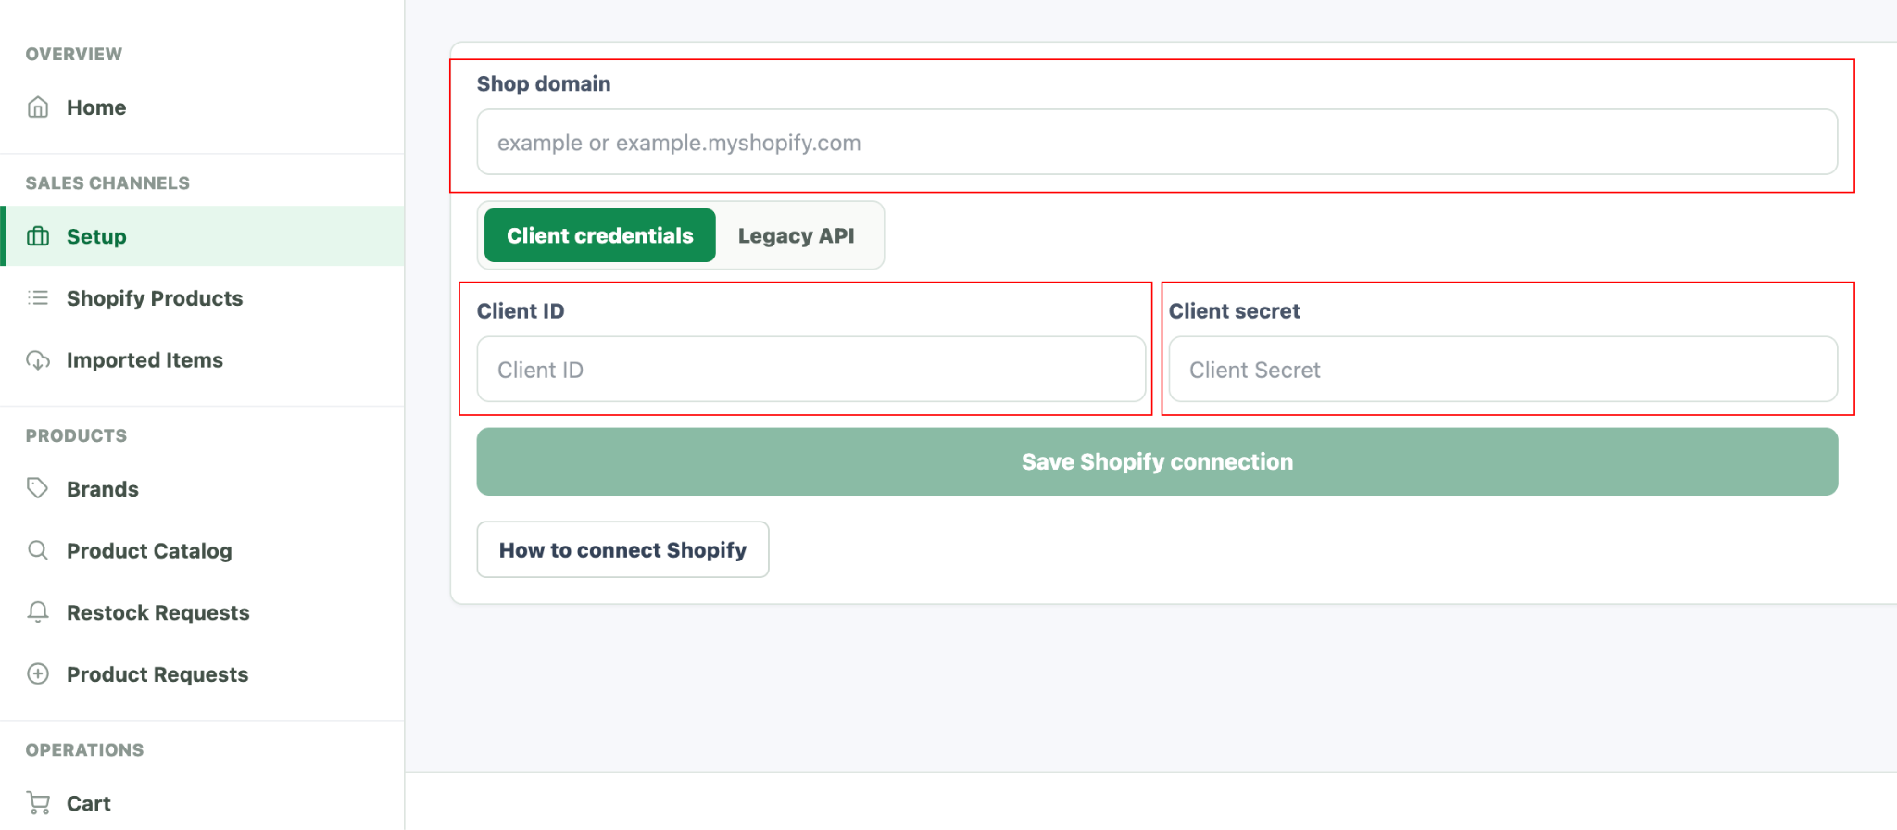Click the Home house icon

pos(38,107)
